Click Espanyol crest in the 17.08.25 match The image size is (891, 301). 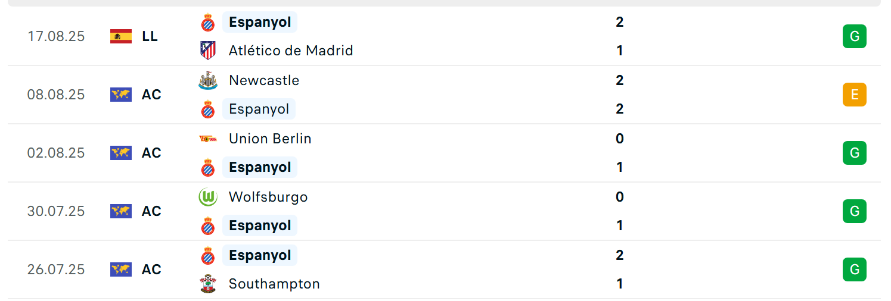click(x=207, y=23)
